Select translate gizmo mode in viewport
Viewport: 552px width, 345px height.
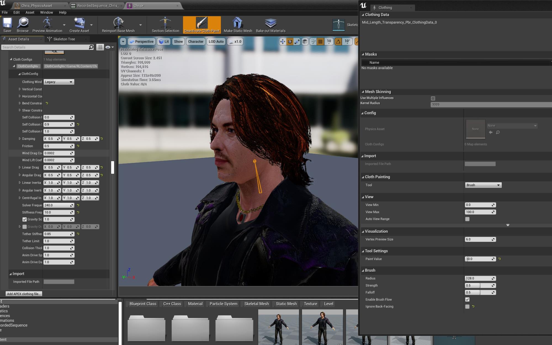click(x=283, y=42)
